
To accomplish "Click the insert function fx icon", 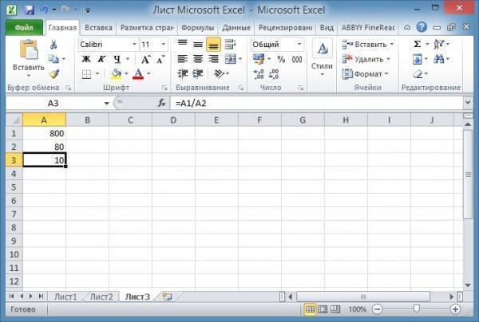I will point(161,103).
